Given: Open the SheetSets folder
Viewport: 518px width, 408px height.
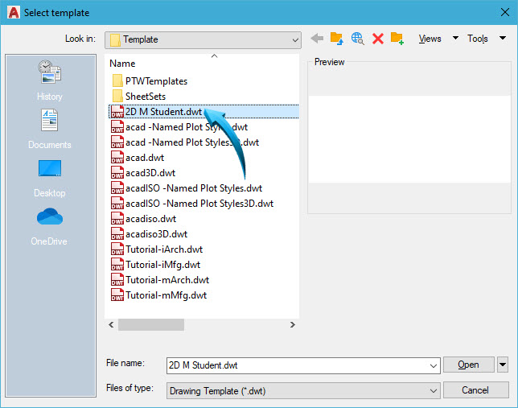Looking at the screenshot, I should [x=138, y=97].
